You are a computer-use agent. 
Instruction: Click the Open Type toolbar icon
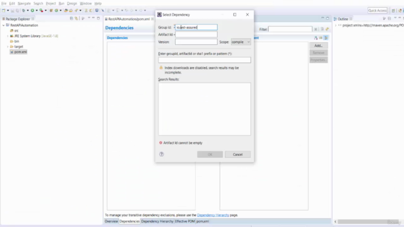tap(66, 11)
